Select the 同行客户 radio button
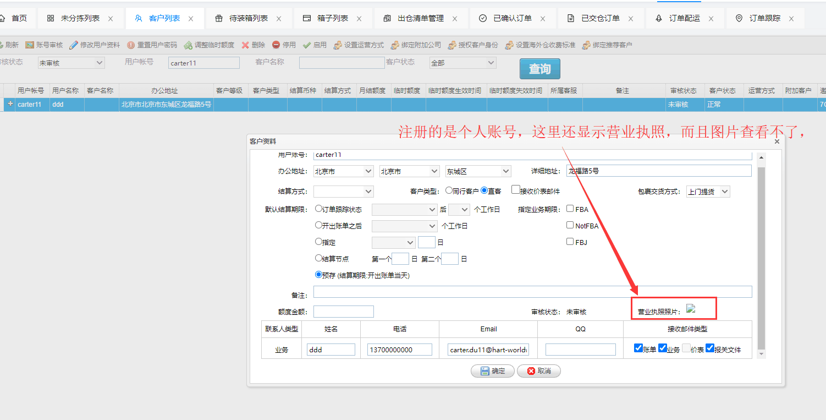 (449, 190)
